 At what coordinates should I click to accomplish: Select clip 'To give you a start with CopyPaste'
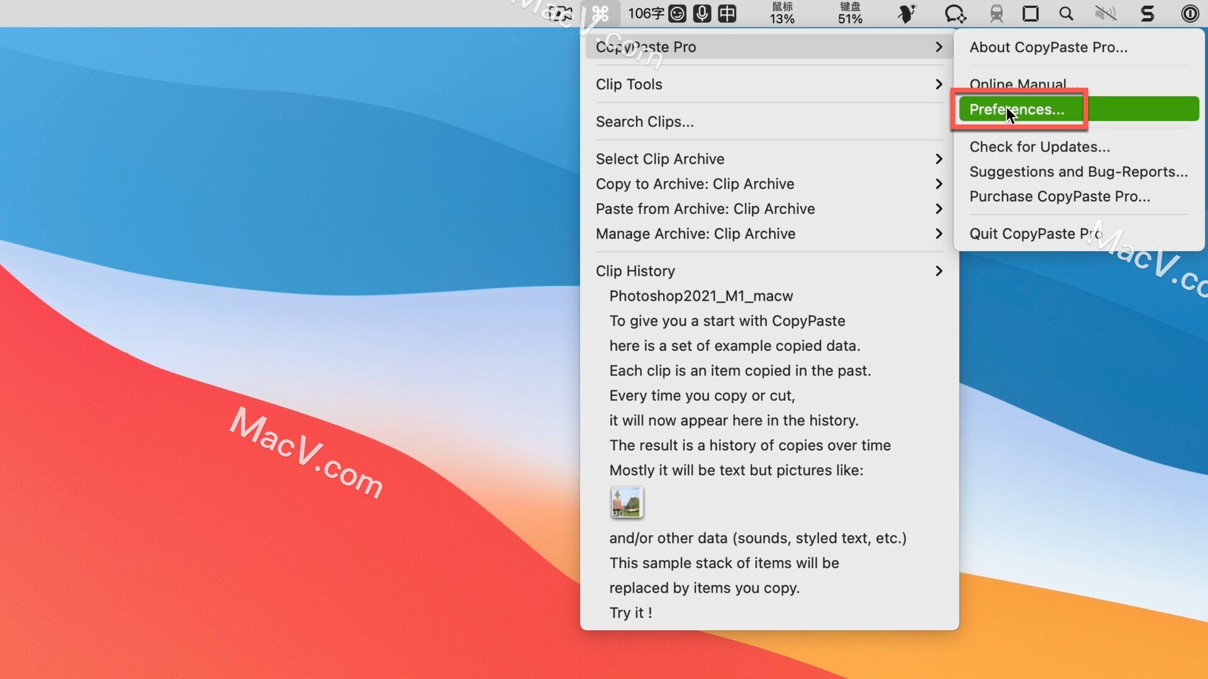pos(769,321)
